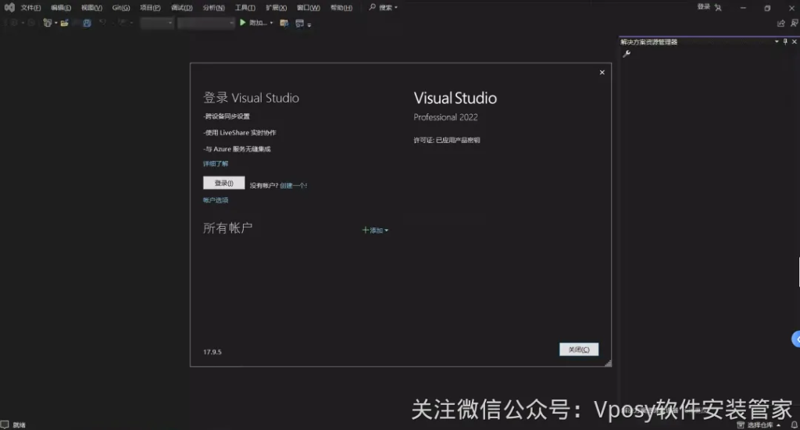The height and width of the screenshot is (430, 800).
Task: Click the 使用 LiveShare 实时协作 text line
Action: tap(240, 133)
